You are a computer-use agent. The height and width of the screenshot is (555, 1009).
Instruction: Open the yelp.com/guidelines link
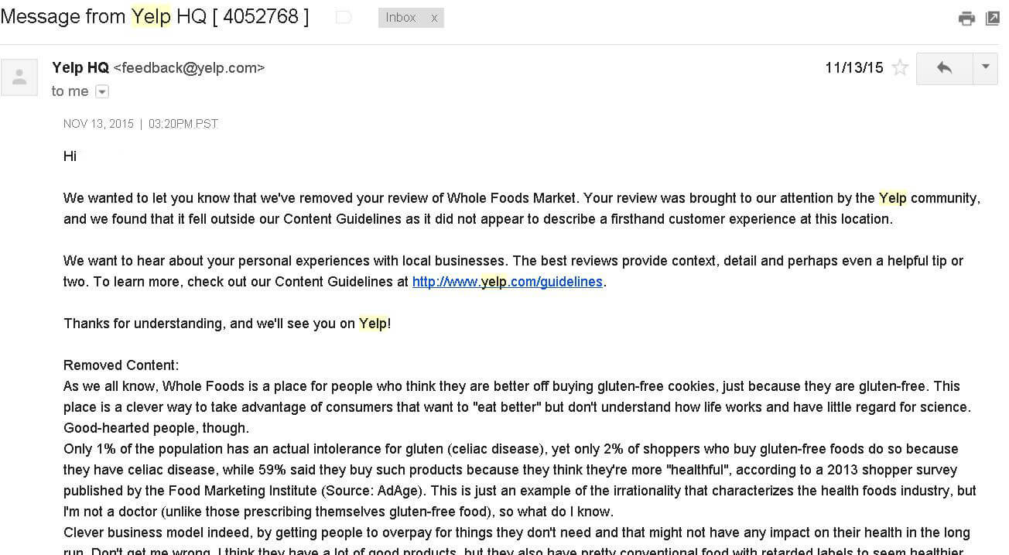coord(508,282)
